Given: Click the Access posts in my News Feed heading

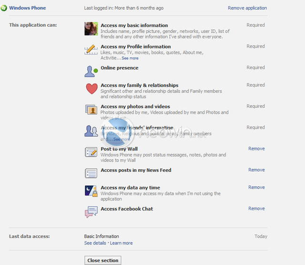Looking at the screenshot, I should pyautogui.click(x=136, y=170).
